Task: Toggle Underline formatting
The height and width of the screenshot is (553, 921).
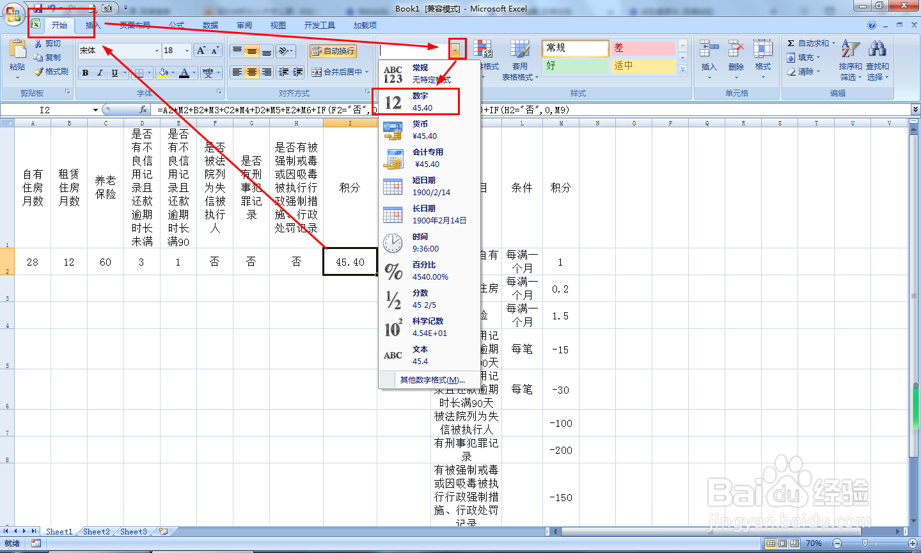Action: [114, 73]
